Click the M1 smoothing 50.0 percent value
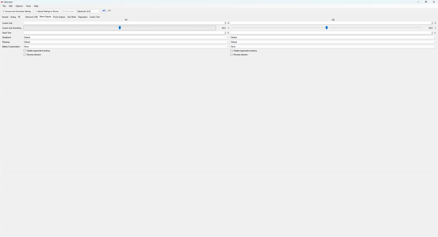438x237 pixels. click(224, 28)
